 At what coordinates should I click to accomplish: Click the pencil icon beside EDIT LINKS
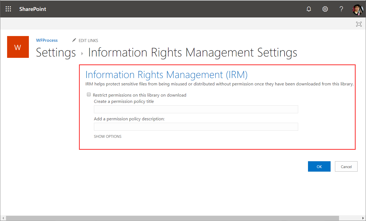click(74, 40)
